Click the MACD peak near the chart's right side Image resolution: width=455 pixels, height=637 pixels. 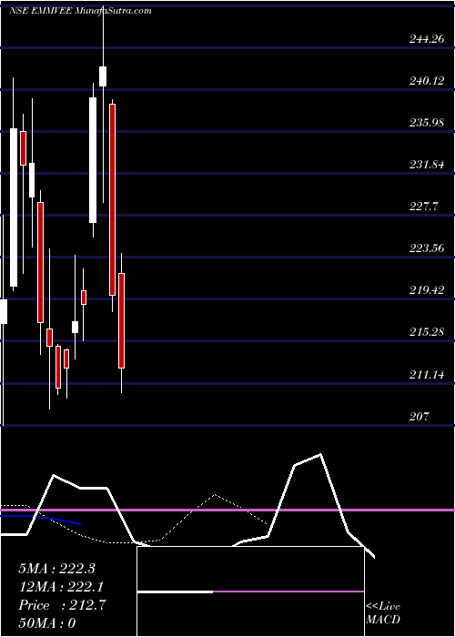[320, 455]
